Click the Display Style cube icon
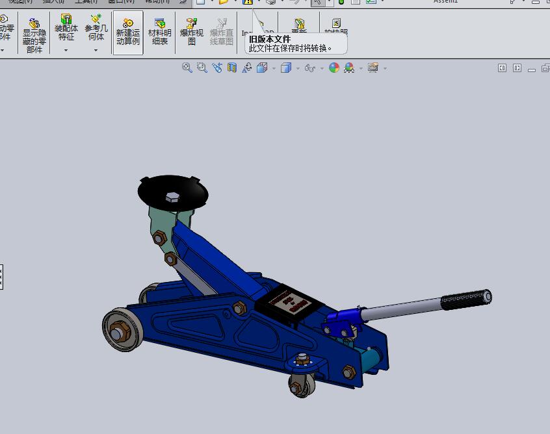The width and height of the screenshot is (550, 434). coord(286,68)
